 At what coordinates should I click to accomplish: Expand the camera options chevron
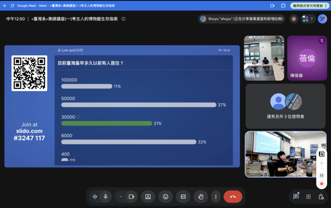pyautogui.click(x=121, y=197)
